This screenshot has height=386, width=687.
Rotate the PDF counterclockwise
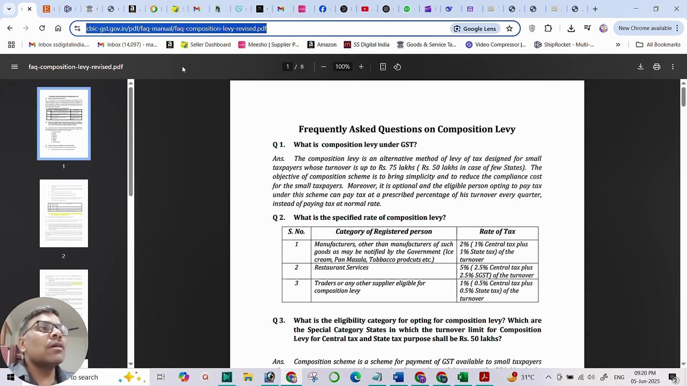[397, 67]
